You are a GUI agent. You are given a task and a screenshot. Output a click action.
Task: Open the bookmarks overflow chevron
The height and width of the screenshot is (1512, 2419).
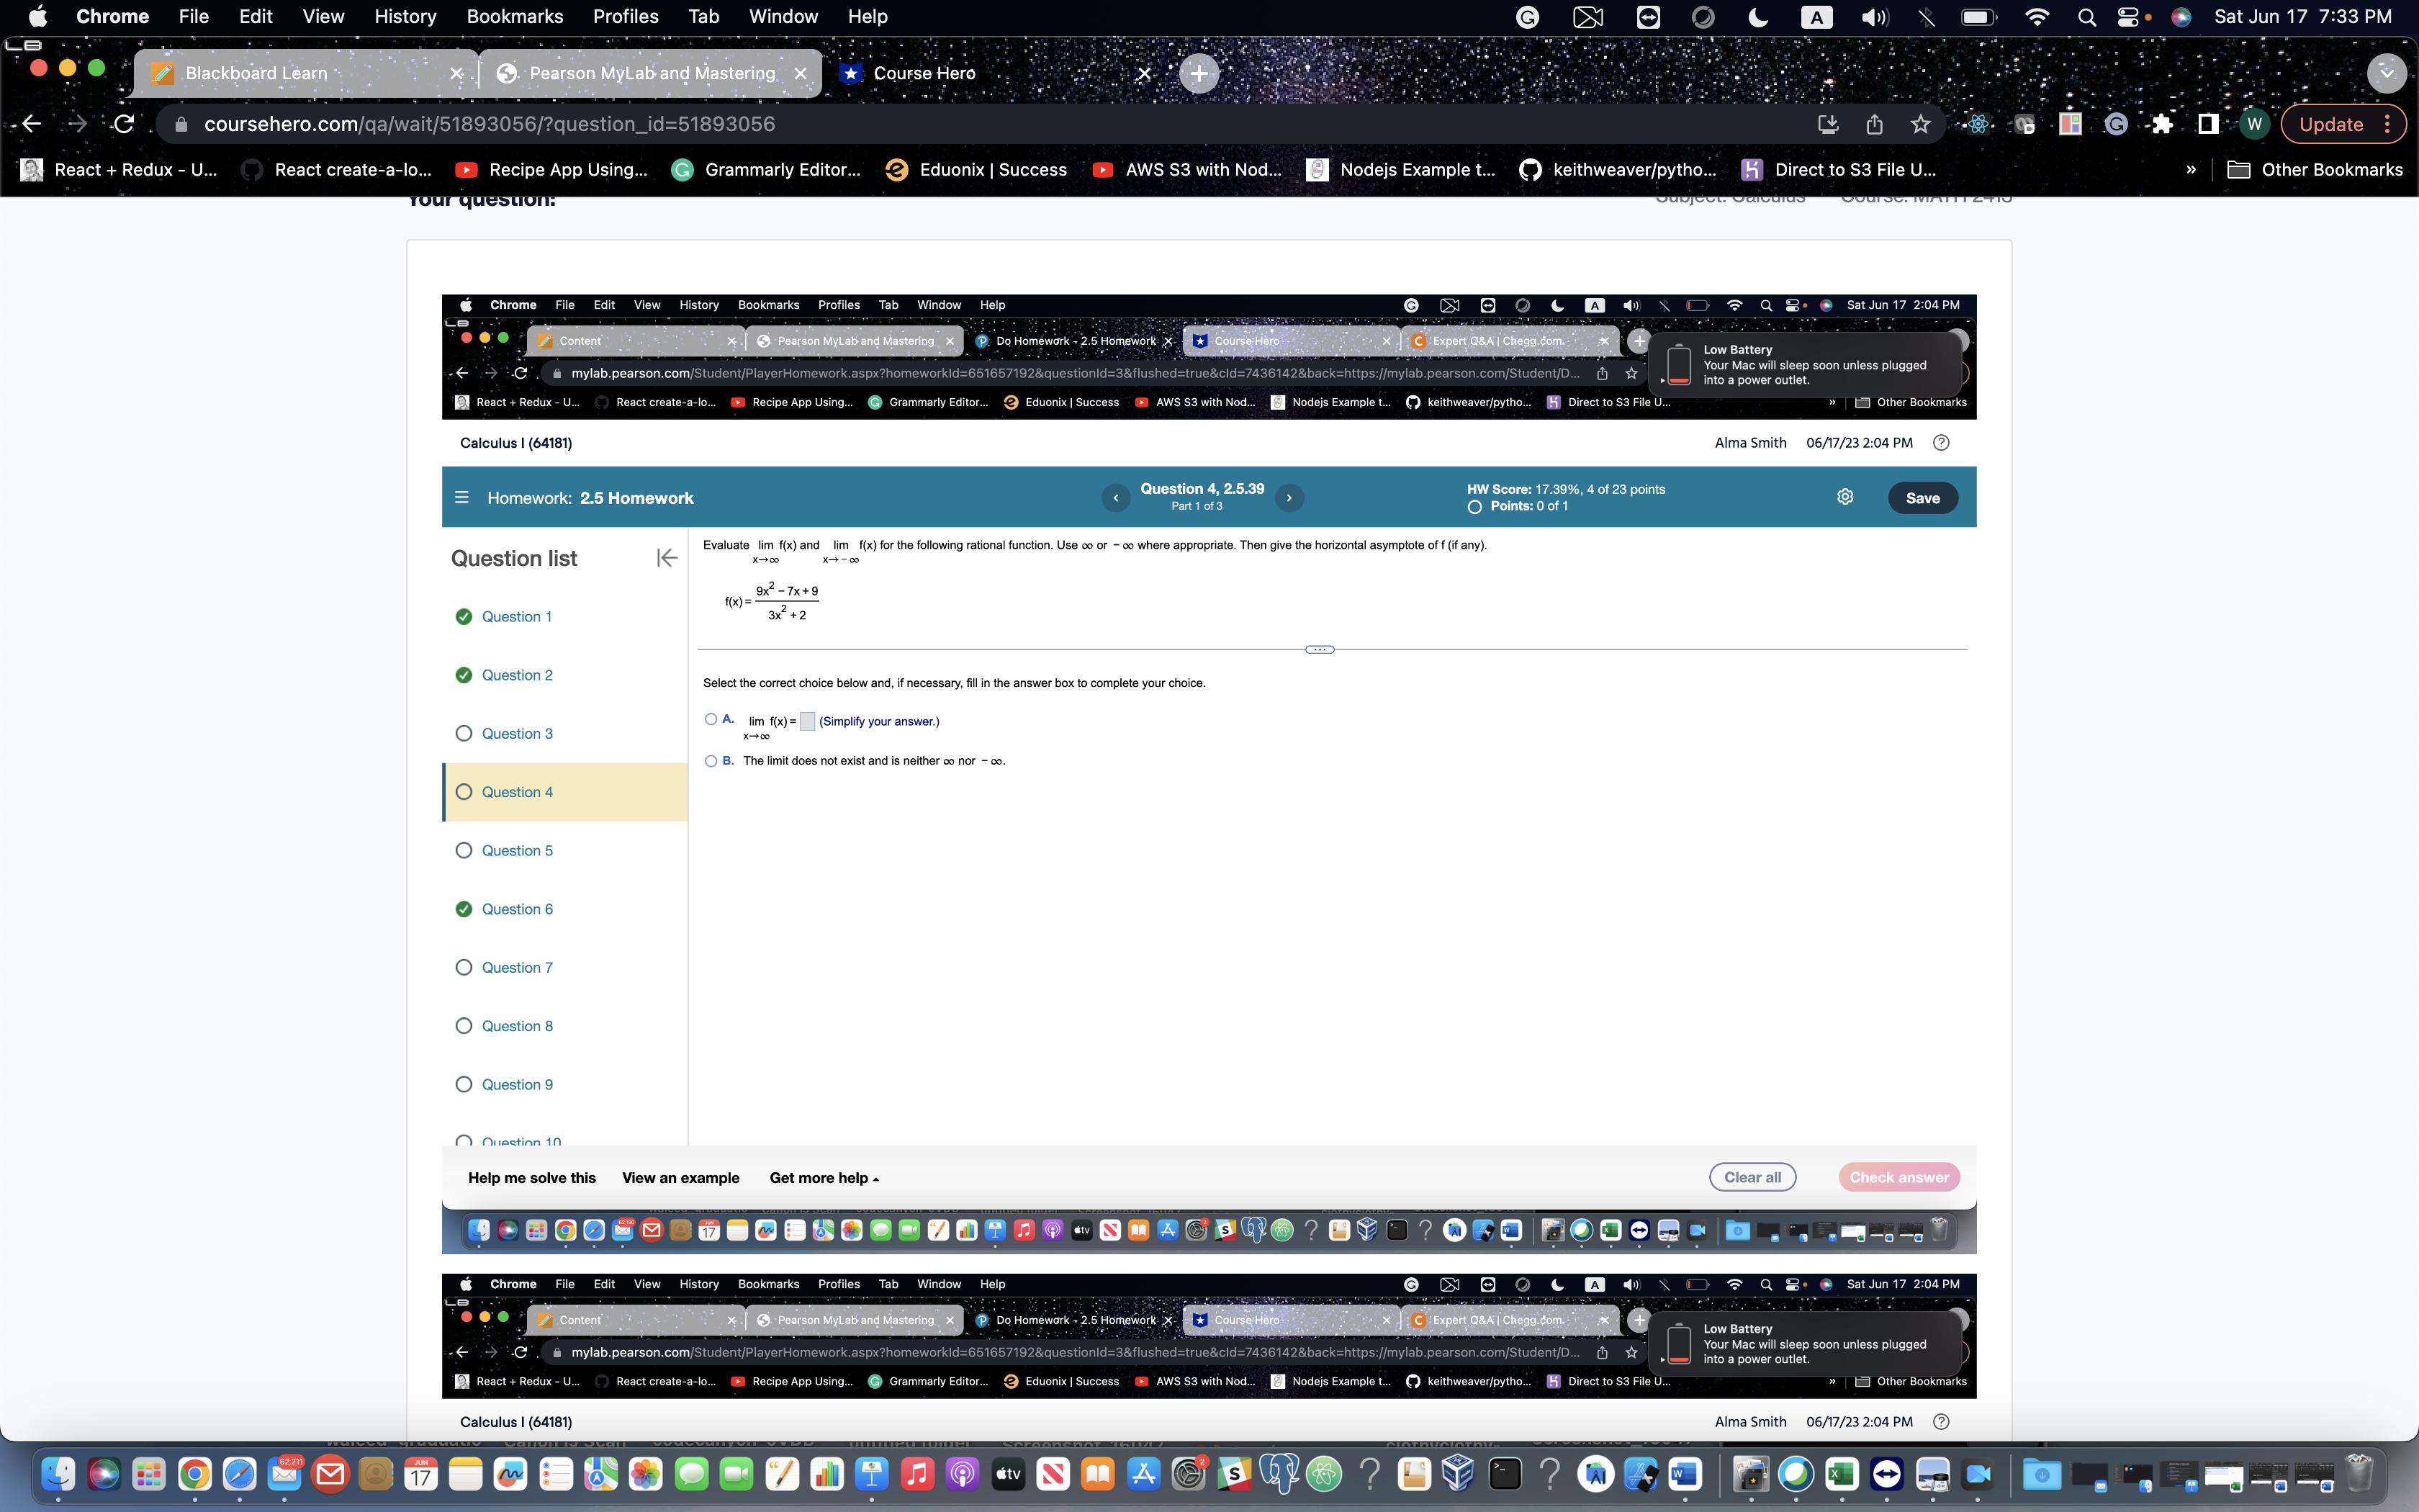(x=2191, y=170)
